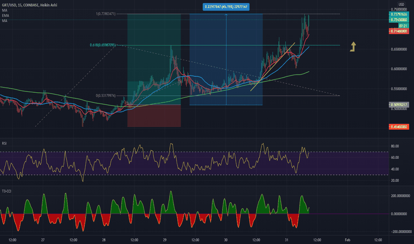Click the 29 date label on time axis
The height and width of the screenshot is (244, 414).
click(165, 240)
